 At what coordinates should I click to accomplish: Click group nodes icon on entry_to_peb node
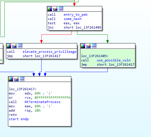tap(61, 9)
